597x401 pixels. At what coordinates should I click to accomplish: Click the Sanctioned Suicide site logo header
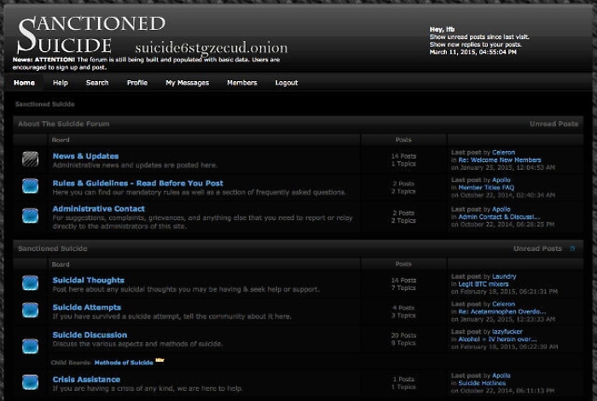(90, 34)
